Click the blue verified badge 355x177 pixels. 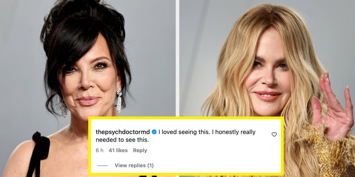154,132
